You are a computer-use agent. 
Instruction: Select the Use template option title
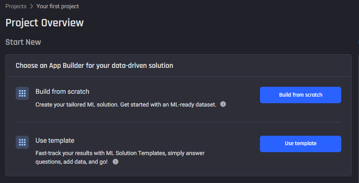pos(55,140)
